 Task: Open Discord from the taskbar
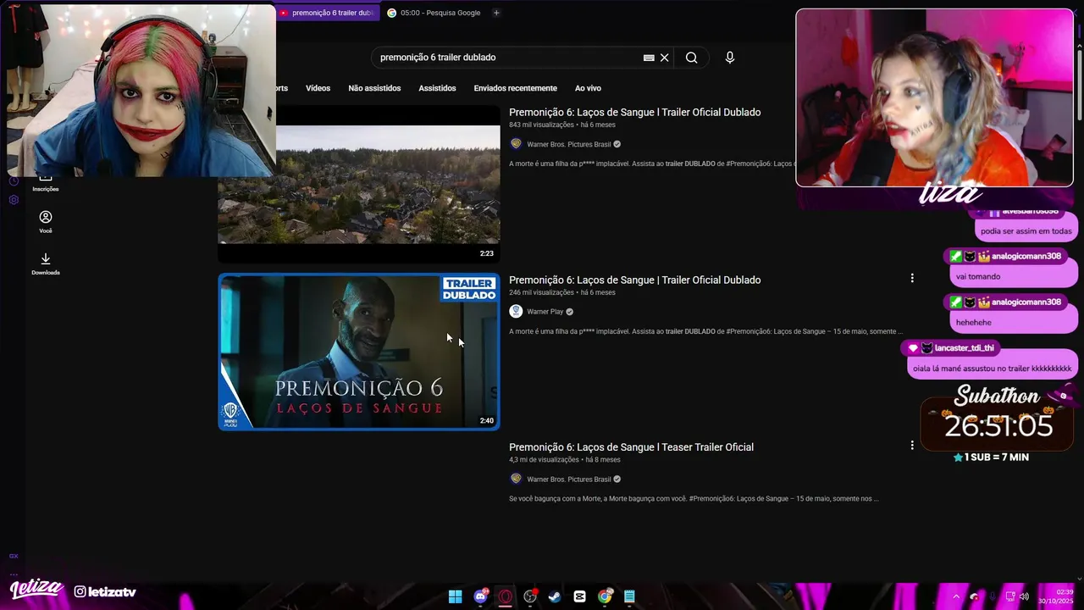(x=481, y=596)
